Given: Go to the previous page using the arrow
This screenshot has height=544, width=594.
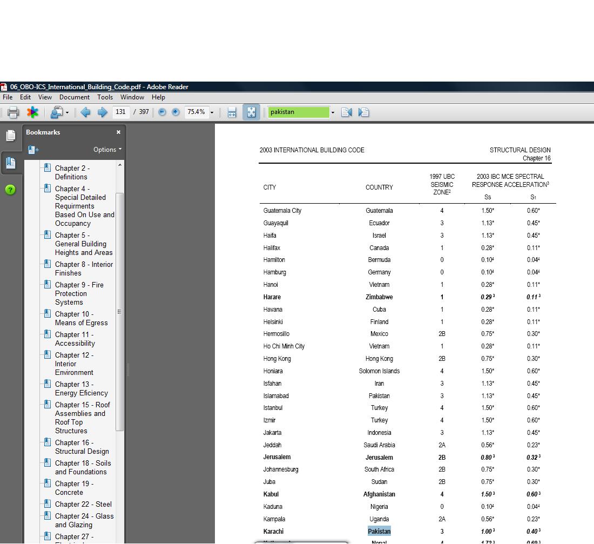Looking at the screenshot, I should coord(85,112).
